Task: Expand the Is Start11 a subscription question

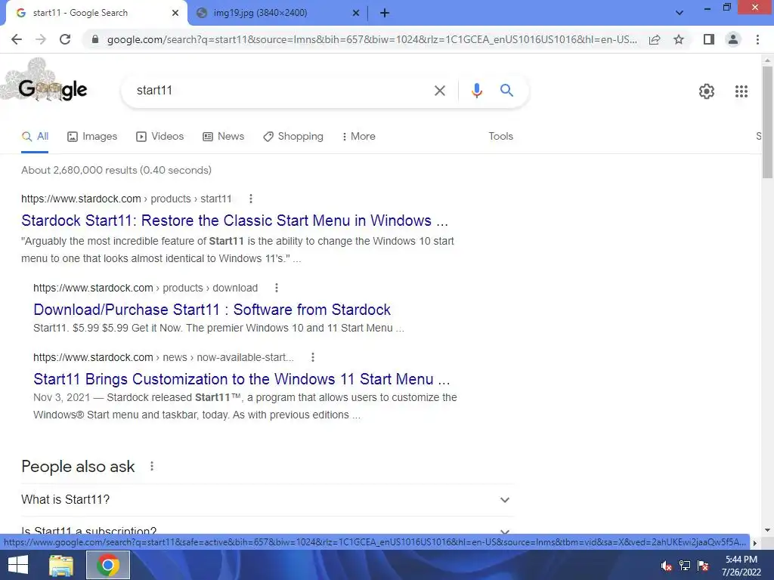Action: [x=268, y=529]
